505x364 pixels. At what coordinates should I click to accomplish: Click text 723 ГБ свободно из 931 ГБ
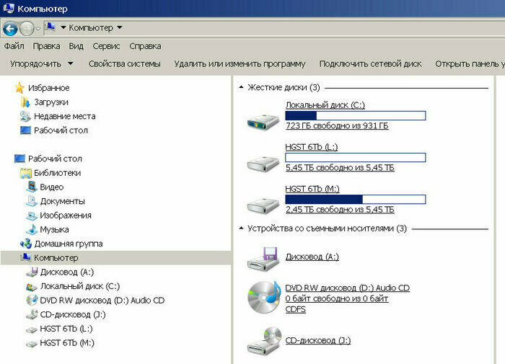(x=337, y=125)
